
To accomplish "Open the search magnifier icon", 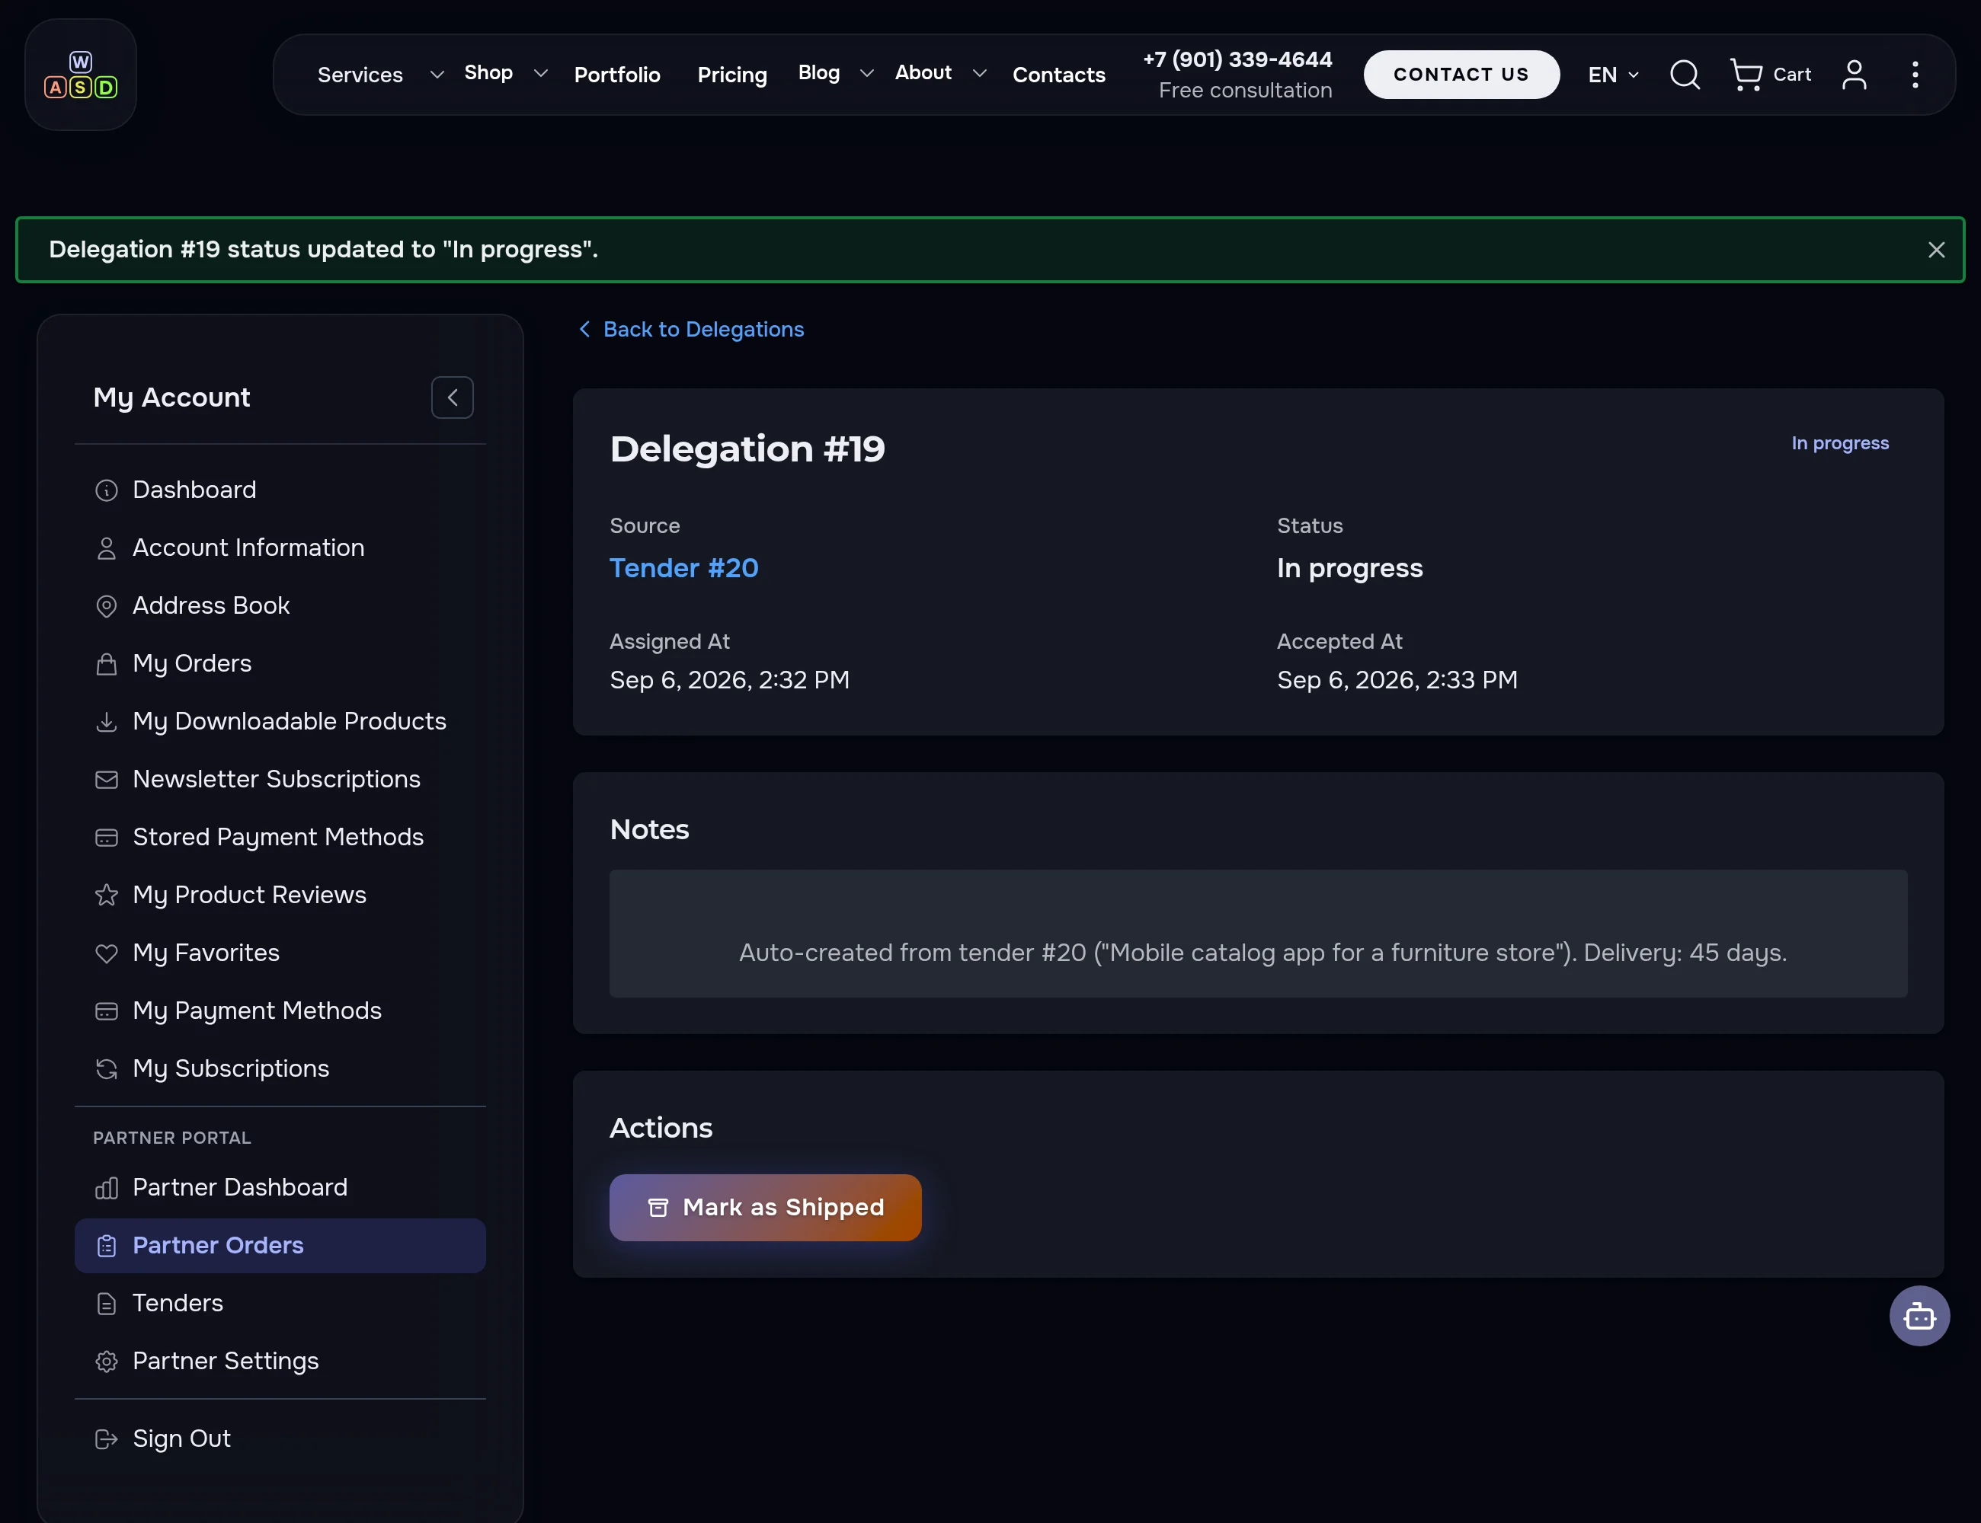I will coord(1685,75).
